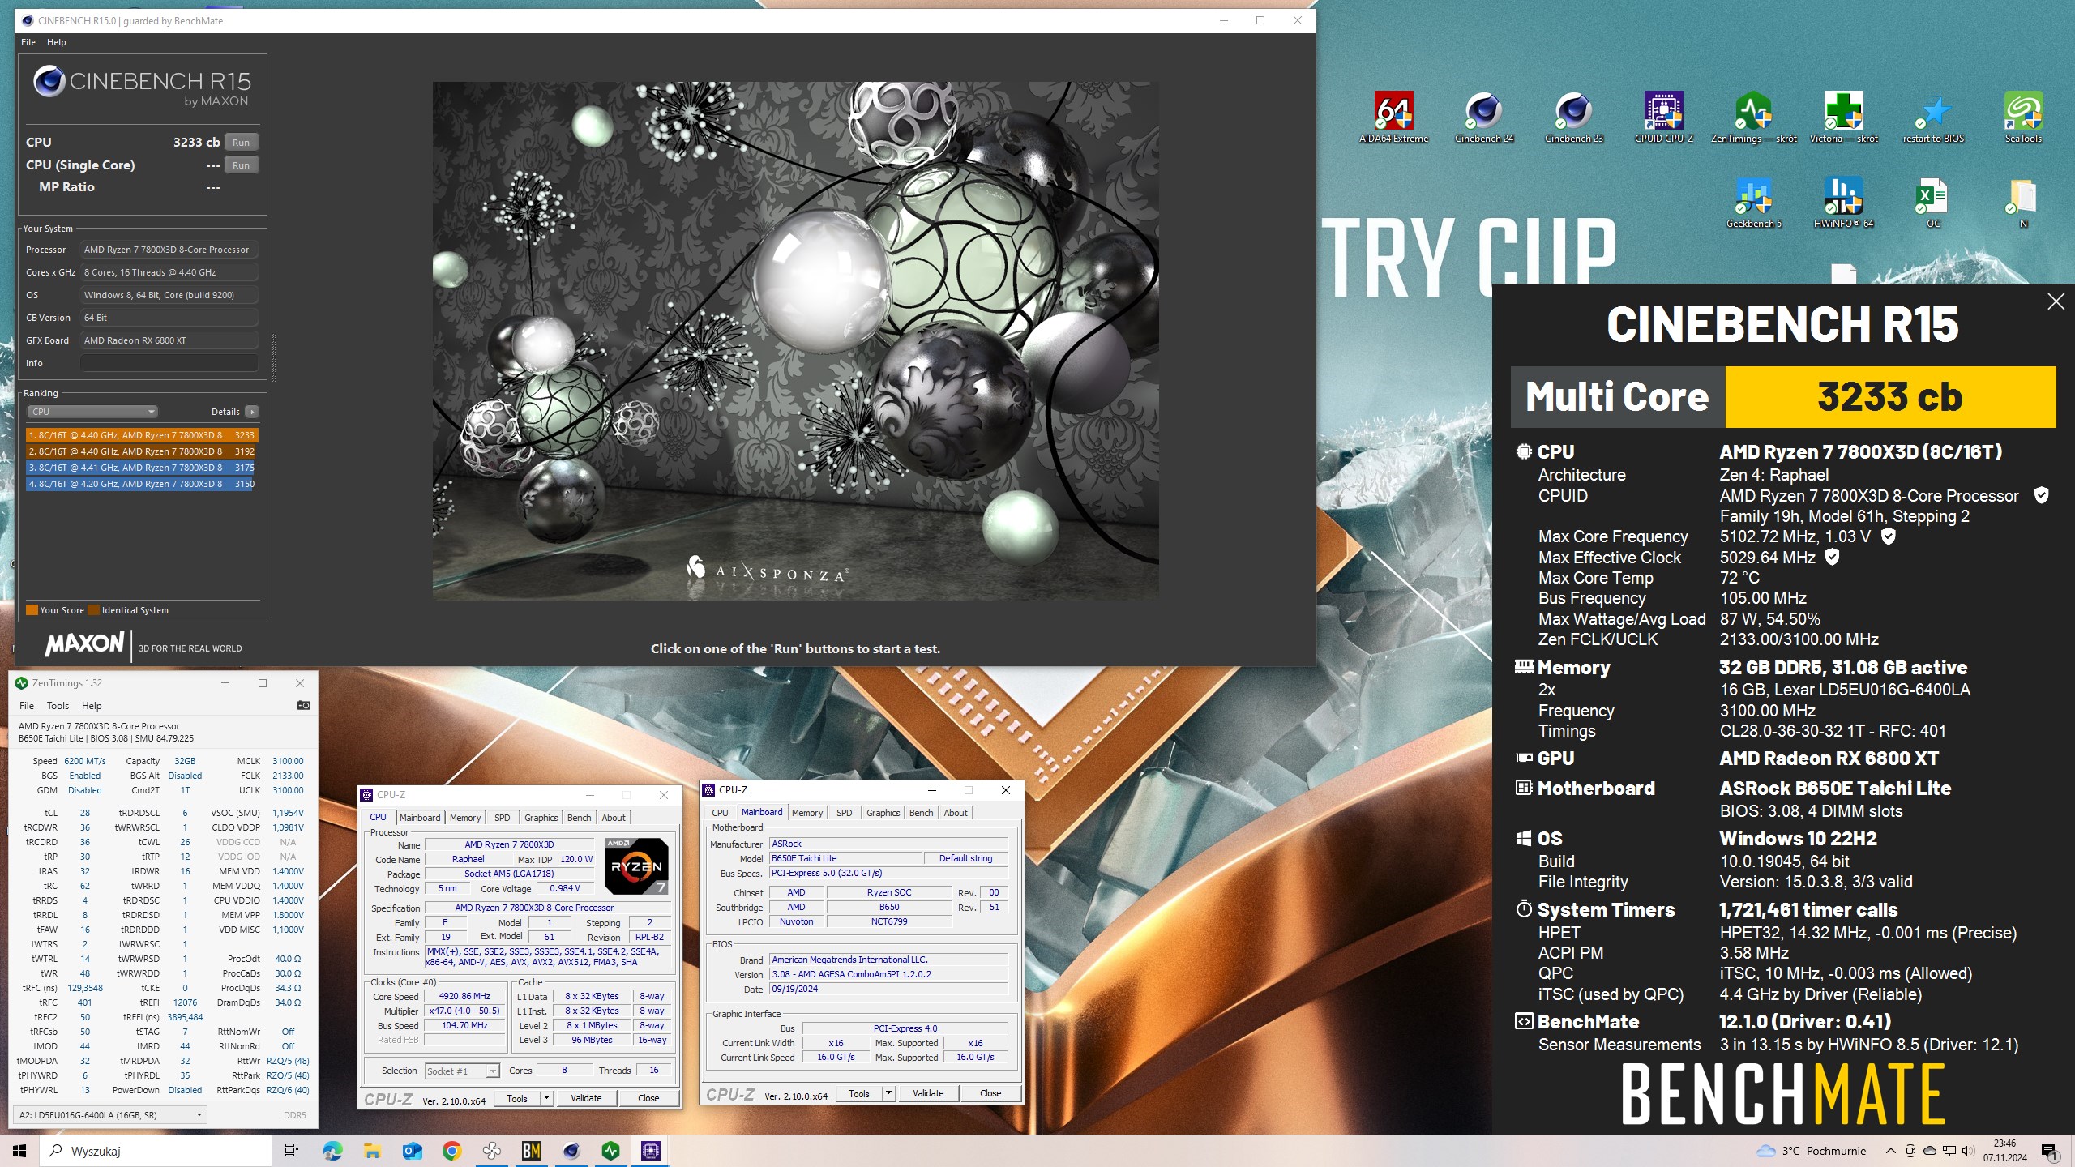2075x1167 pixels.
Task: Click Windows Start button
Action: click(x=19, y=1151)
